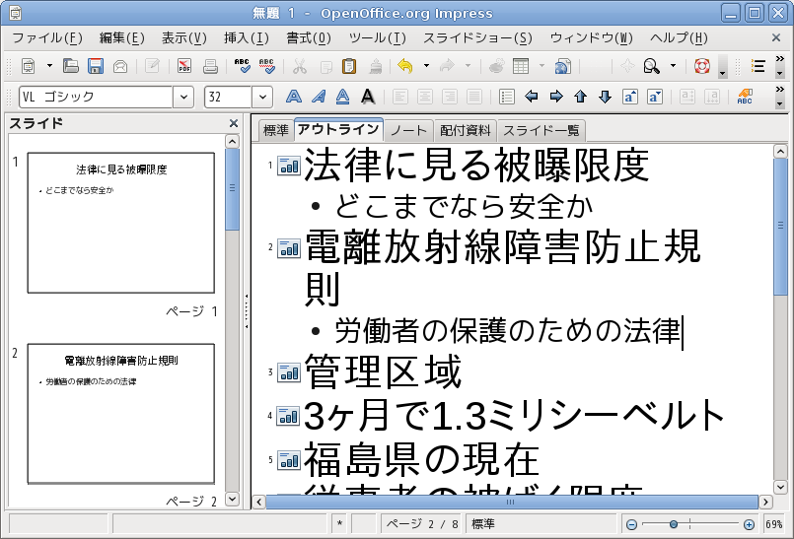Open the Undo history dropdown arrow

[426, 67]
